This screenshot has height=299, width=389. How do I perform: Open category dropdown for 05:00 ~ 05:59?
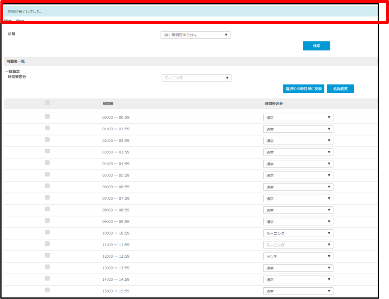click(298, 176)
